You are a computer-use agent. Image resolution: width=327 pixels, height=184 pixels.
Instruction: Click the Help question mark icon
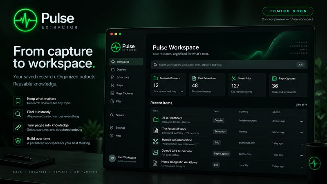111,136
